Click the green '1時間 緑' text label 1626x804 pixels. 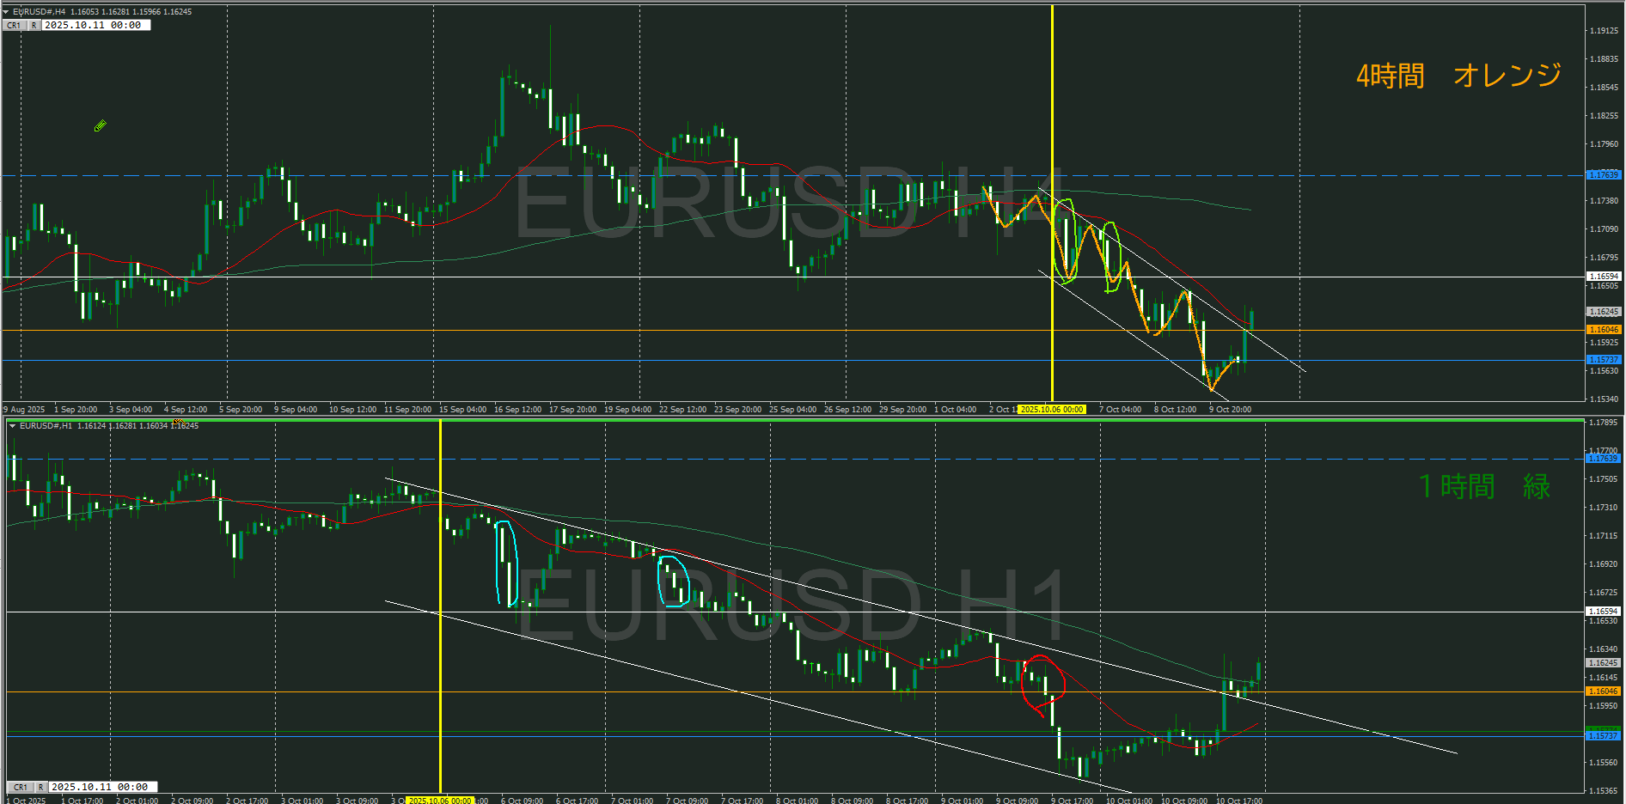(x=1483, y=487)
